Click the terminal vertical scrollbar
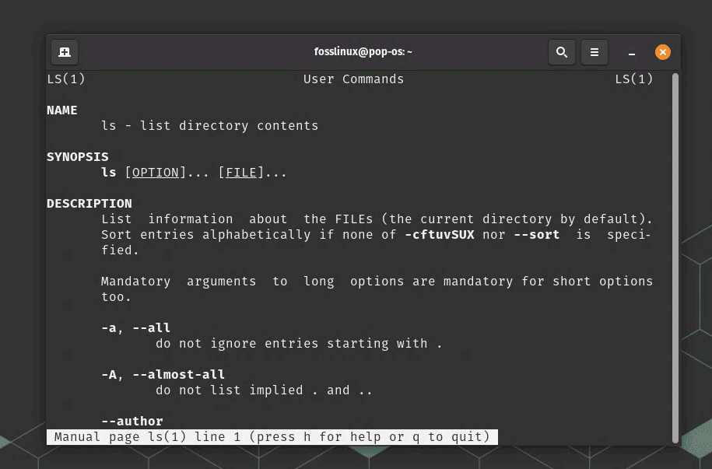The image size is (712, 469). [x=675, y=258]
